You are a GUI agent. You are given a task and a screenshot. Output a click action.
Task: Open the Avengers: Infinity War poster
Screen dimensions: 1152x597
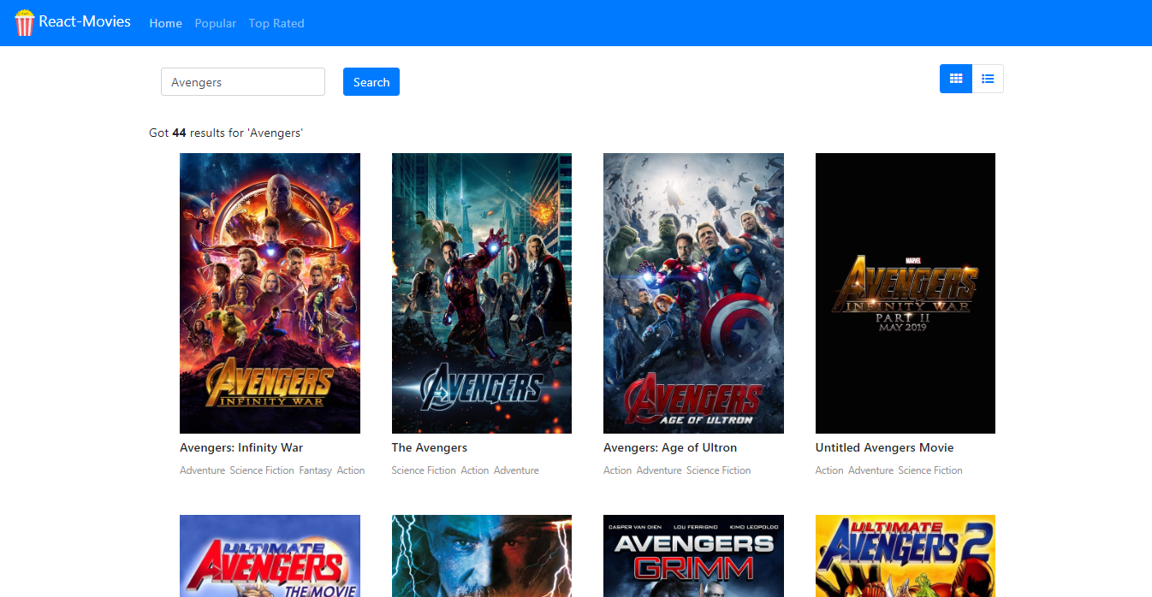tap(270, 293)
